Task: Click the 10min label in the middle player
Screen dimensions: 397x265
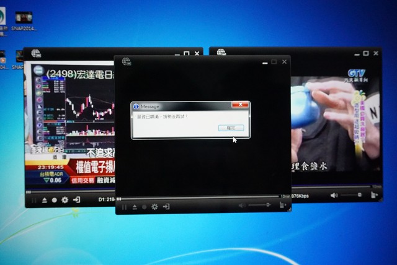Action: point(285,196)
